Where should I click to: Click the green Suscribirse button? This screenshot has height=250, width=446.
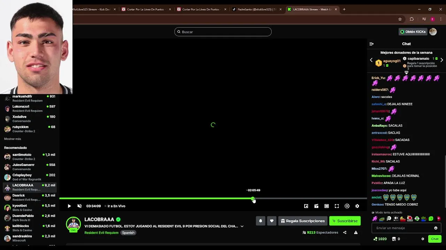(x=345, y=221)
